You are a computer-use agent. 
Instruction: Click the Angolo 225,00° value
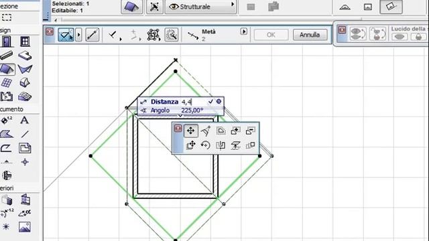click(192, 110)
